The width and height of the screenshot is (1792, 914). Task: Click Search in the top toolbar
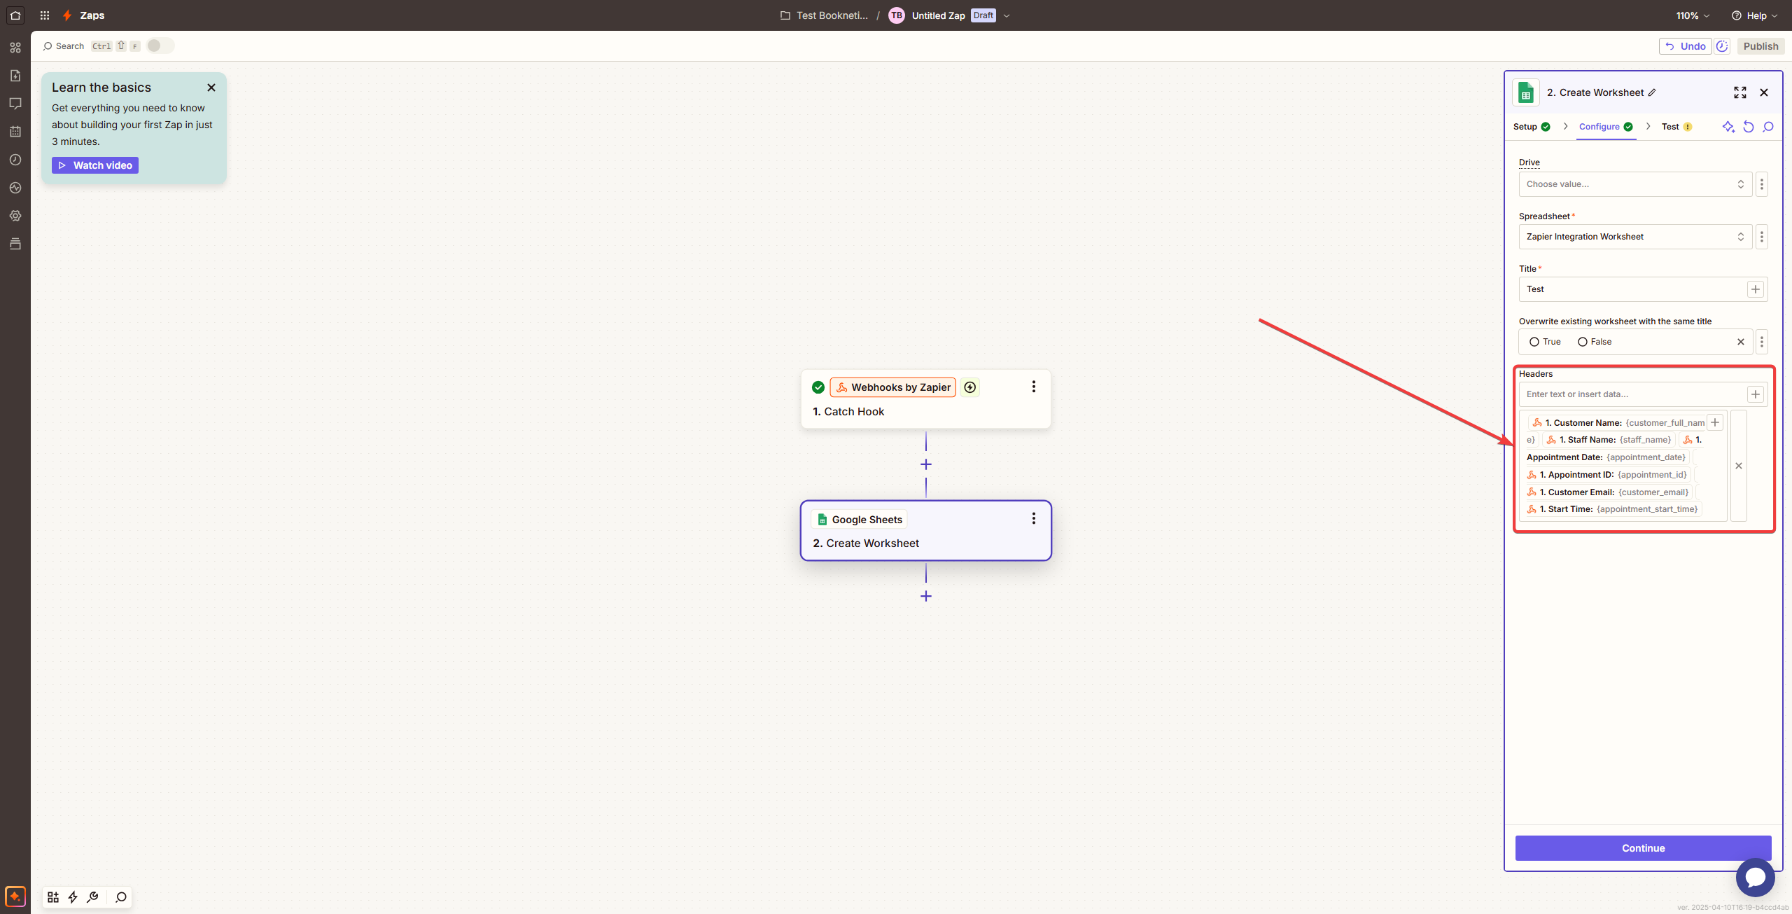(63, 46)
